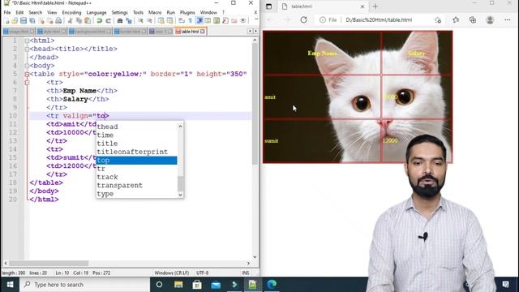The image size is (519, 292).
Task: Collapse the table fold marker on line 5
Action: tap(27, 74)
